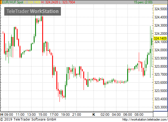The image size is (168, 122).
Task: Click the low value L: 323,7904
Action: [67, 2]
